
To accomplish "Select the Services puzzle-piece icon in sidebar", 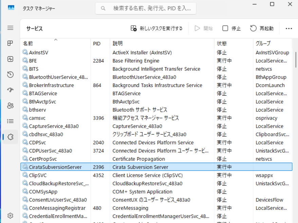I will click(x=10, y=137).
